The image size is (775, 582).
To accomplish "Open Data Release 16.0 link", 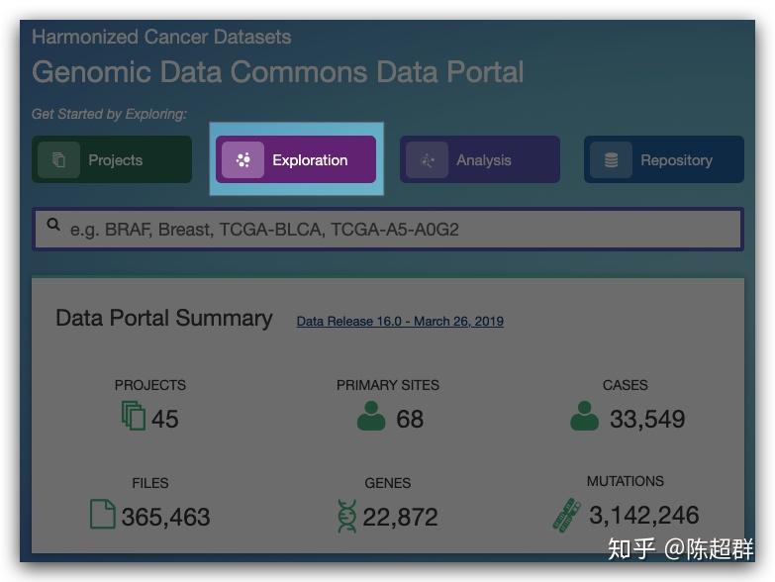I will click(x=400, y=321).
